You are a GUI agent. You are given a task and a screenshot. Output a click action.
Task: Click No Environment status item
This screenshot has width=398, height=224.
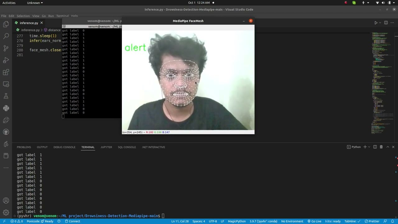292,221
